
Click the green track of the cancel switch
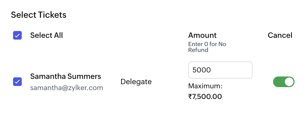point(278,82)
